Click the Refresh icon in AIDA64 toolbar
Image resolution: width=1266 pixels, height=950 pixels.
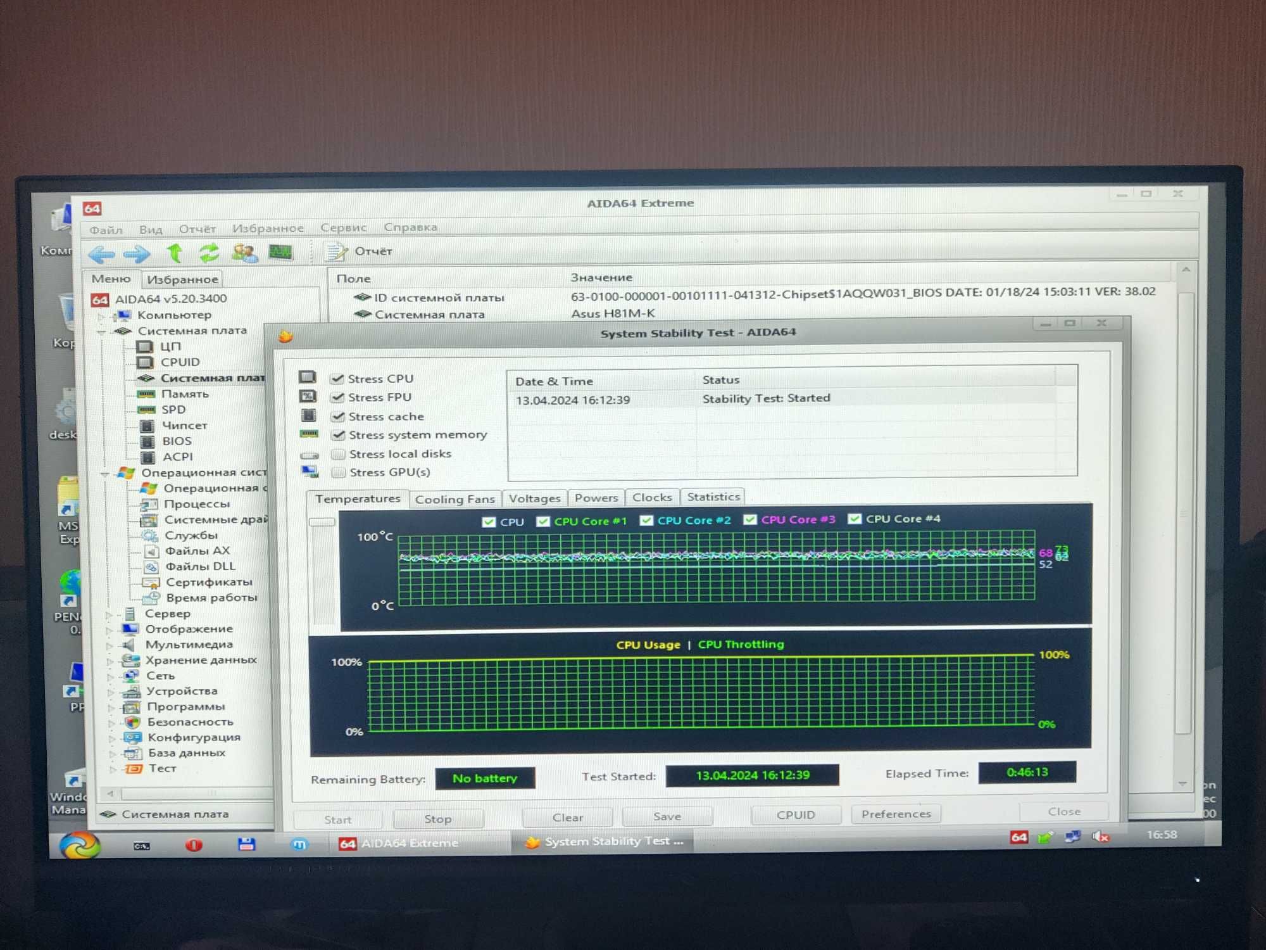tap(209, 253)
